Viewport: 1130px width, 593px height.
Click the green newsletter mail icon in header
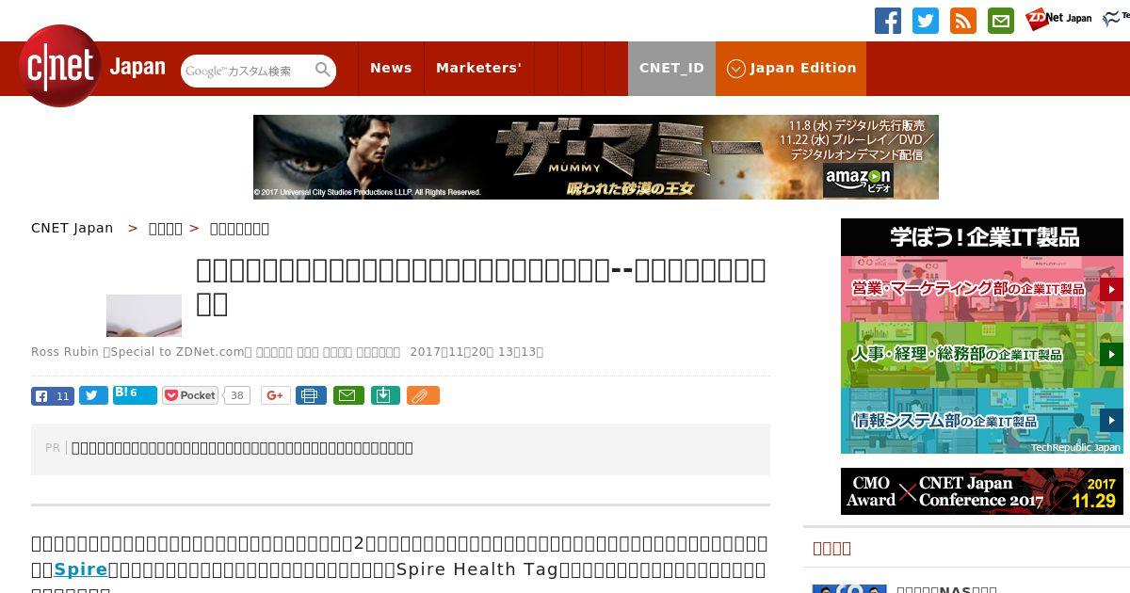[x=1001, y=21]
